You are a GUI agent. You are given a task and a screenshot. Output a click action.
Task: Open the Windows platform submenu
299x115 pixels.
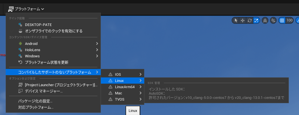point(53,56)
